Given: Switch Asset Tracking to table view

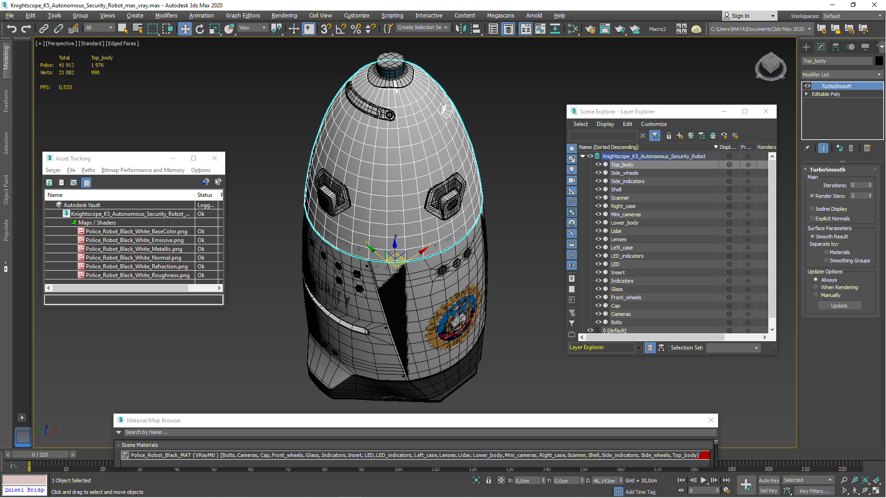Looking at the screenshot, I should click(x=86, y=183).
